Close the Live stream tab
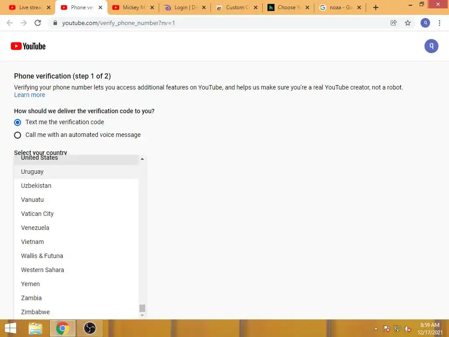This screenshot has height=337, width=449. pyautogui.click(x=49, y=7)
